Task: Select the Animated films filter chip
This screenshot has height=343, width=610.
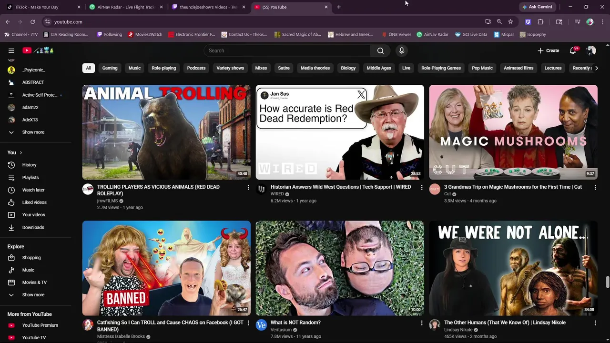Action: pos(518,68)
